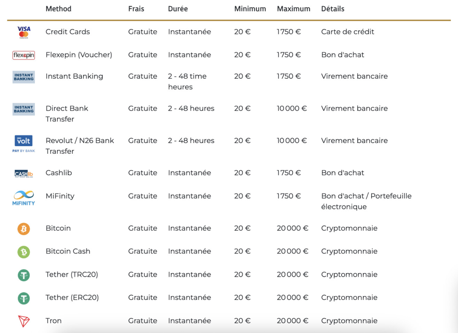Click the red Tron logo icon

click(24, 321)
